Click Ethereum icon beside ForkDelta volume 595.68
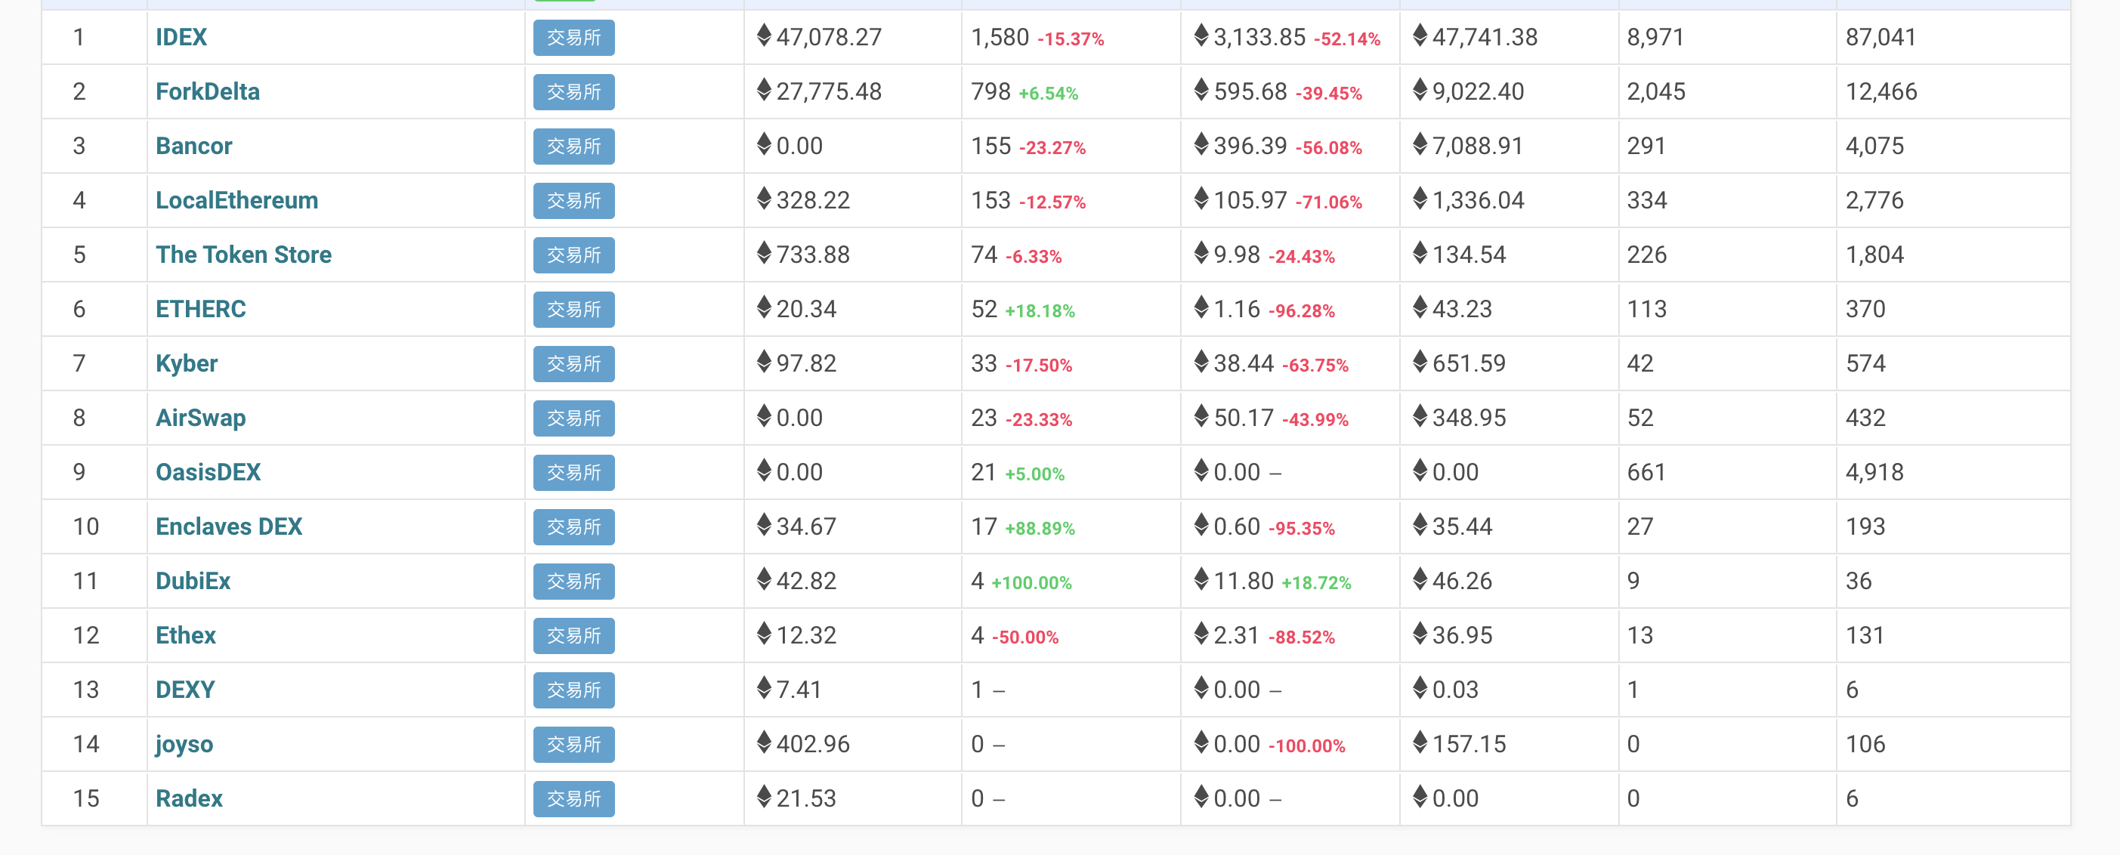 pyautogui.click(x=1201, y=90)
